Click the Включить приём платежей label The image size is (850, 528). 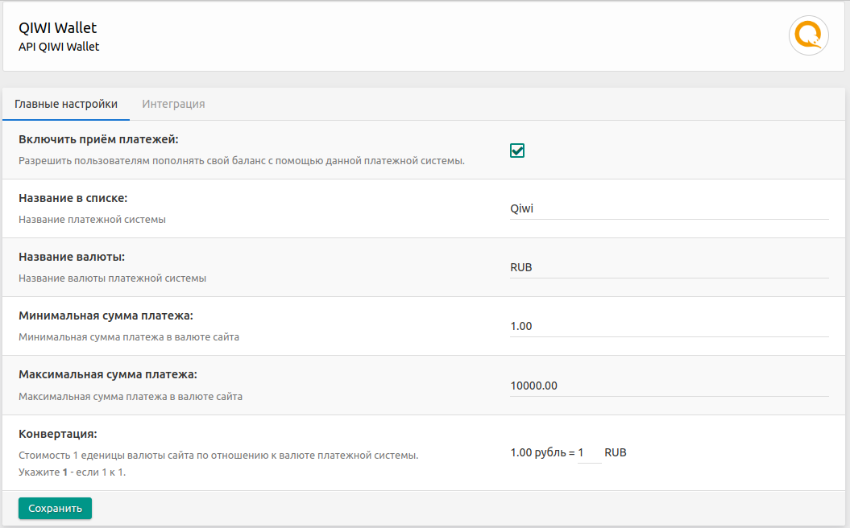(x=98, y=139)
